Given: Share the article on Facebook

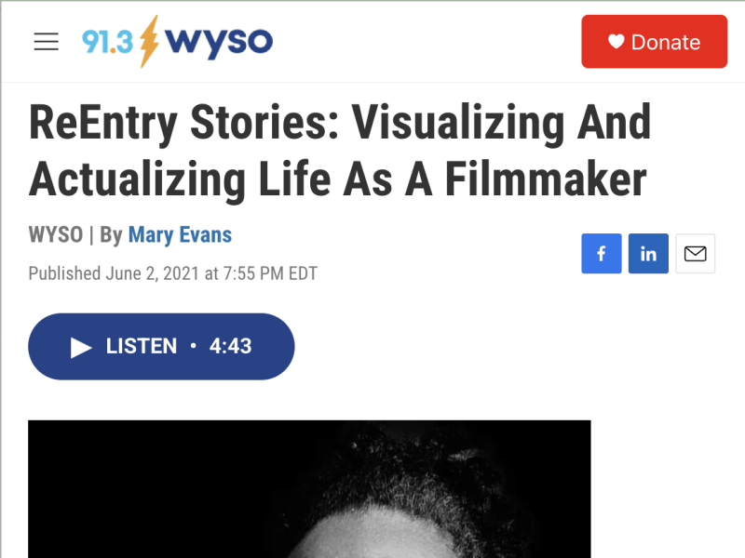Looking at the screenshot, I should click(601, 253).
